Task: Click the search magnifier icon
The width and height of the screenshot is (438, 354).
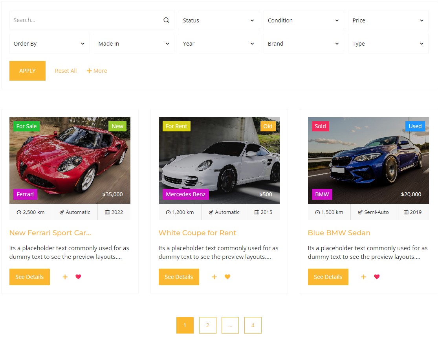Action: point(166,20)
